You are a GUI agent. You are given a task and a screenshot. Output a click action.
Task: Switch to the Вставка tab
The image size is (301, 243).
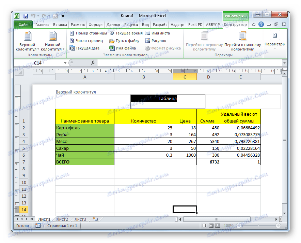(x=60, y=25)
